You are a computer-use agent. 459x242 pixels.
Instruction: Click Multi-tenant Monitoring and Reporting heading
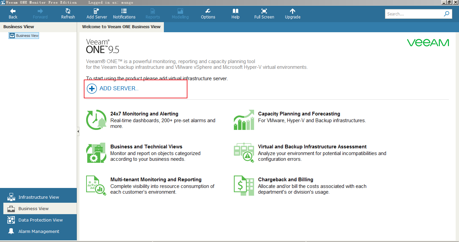pos(156,180)
